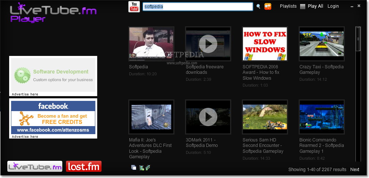Click Advertise here under the Facebook ad
This screenshot has width=369, height=178.
25,137
